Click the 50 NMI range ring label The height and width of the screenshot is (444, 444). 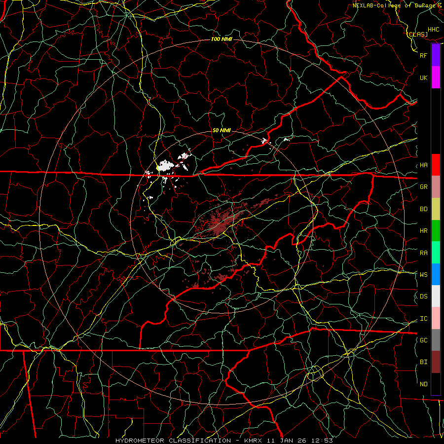[222, 130]
